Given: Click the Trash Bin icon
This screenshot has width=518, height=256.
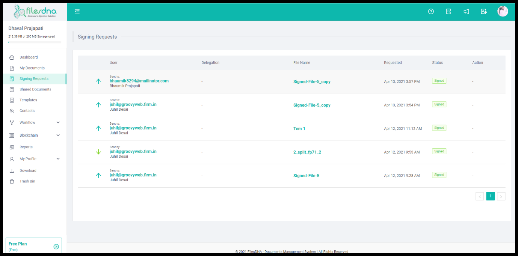Looking at the screenshot, I should [12, 181].
